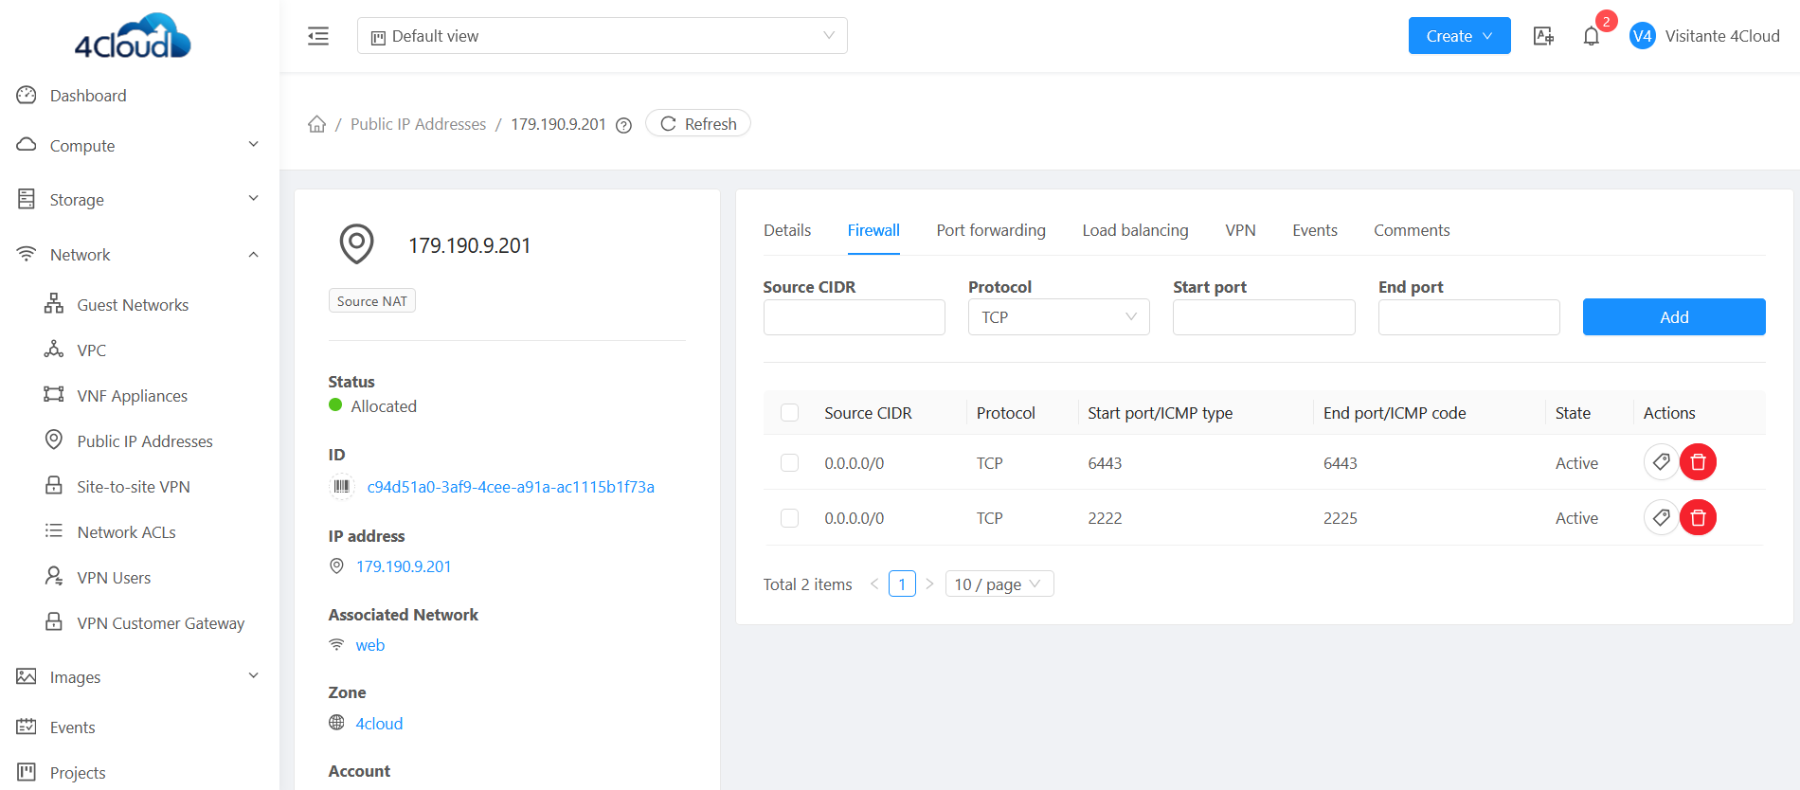Click Visitante 4Cloud username
The width and height of the screenshot is (1800, 790).
pyautogui.click(x=1722, y=36)
